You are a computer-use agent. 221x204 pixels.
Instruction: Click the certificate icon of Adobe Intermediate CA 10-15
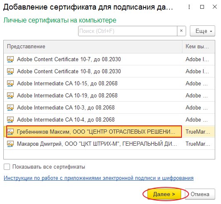10,83
